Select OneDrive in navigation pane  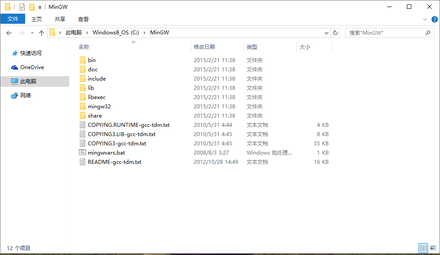point(32,67)
